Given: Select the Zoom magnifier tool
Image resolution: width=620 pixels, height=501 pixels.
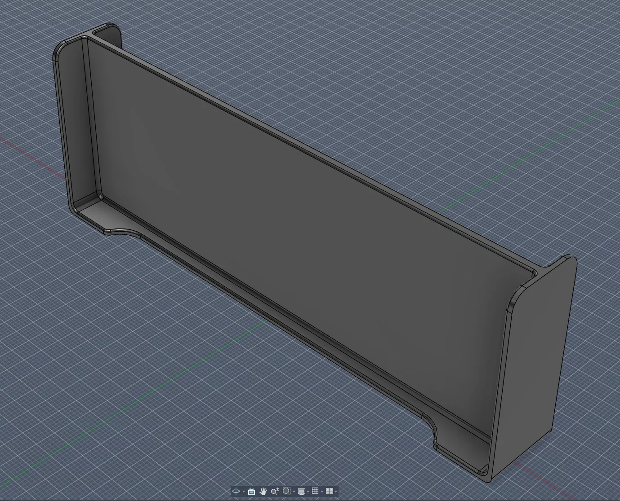Looking at the screenshot, I should pos(274,491).
